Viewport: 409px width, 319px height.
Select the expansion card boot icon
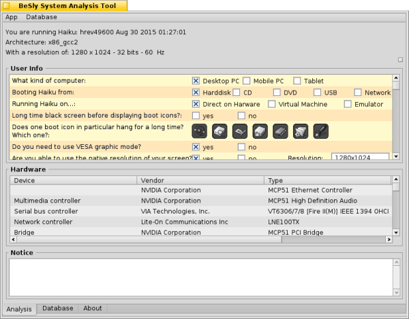click(240, 131)
